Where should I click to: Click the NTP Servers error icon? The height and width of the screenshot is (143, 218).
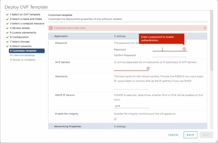[148, 68]
